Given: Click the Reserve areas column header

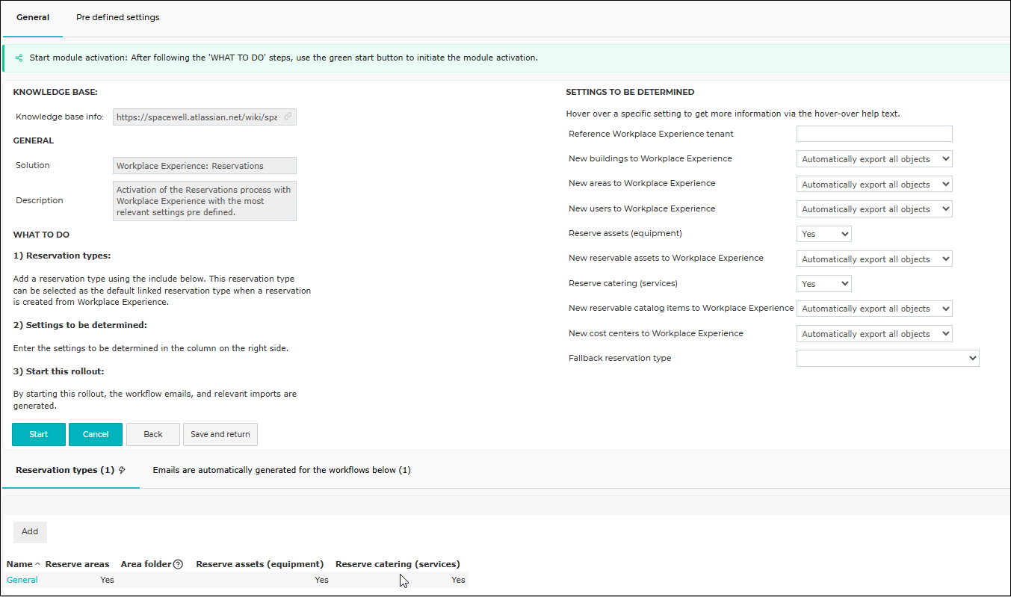Looking at the screenshot, I should pos(77,564).
